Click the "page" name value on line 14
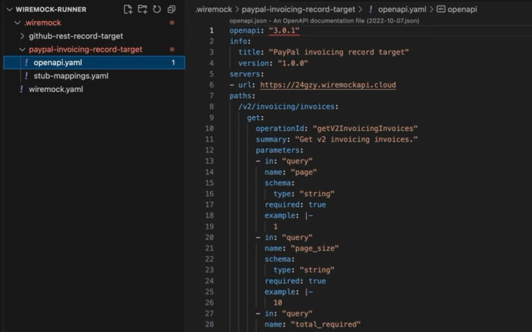Image resolution: width=532 pixels, height=332 pixels. (x=304, y=172)
